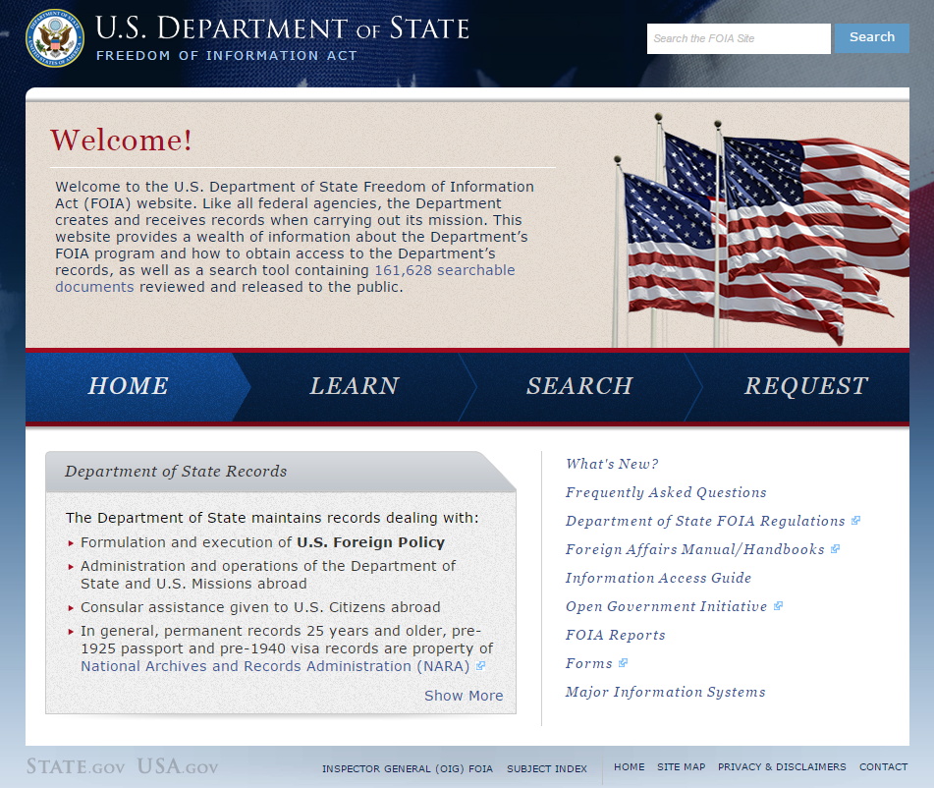This screenshot has width=934, height=788.
Task: Visit Frequently Asked Questions
Action: 666,492
